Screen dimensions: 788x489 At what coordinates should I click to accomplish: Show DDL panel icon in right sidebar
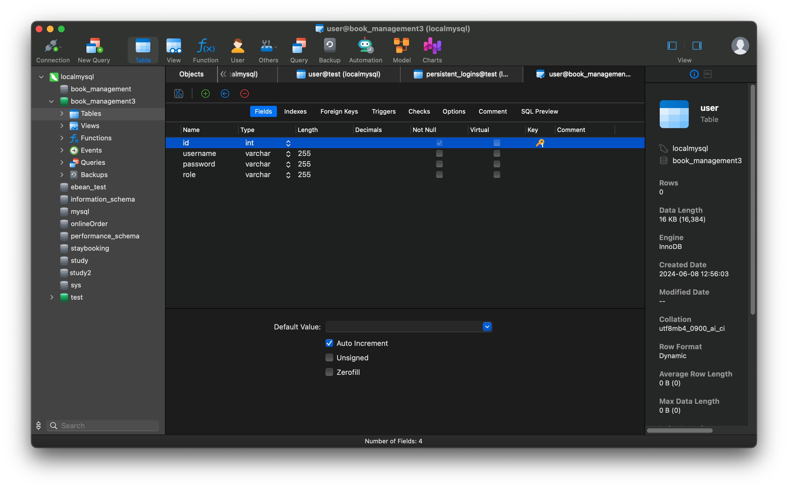pyautogui.click(x=708, y=74)
